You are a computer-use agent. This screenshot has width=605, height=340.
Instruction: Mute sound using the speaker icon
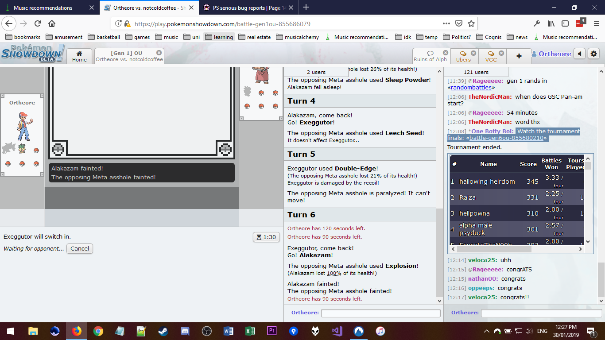(580, 54)
